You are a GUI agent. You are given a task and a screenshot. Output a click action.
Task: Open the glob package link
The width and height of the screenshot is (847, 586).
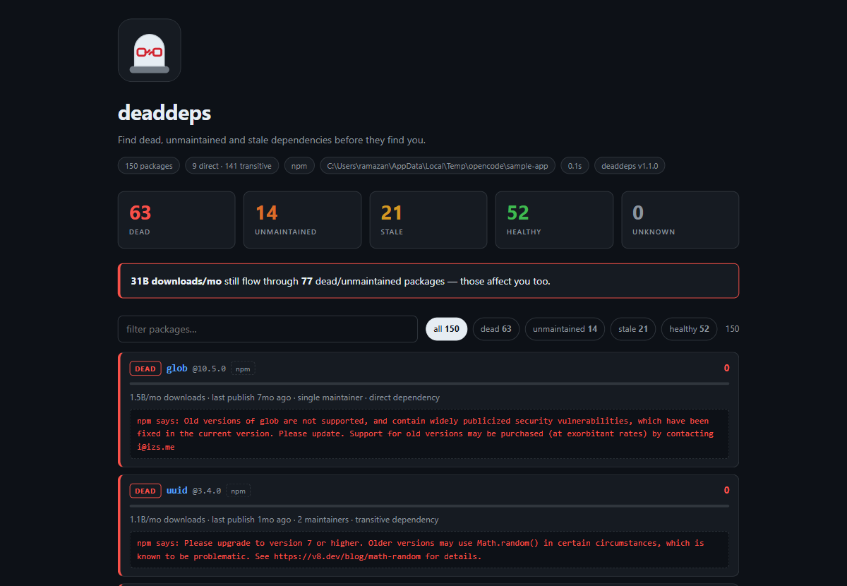(x=177, y=369)
